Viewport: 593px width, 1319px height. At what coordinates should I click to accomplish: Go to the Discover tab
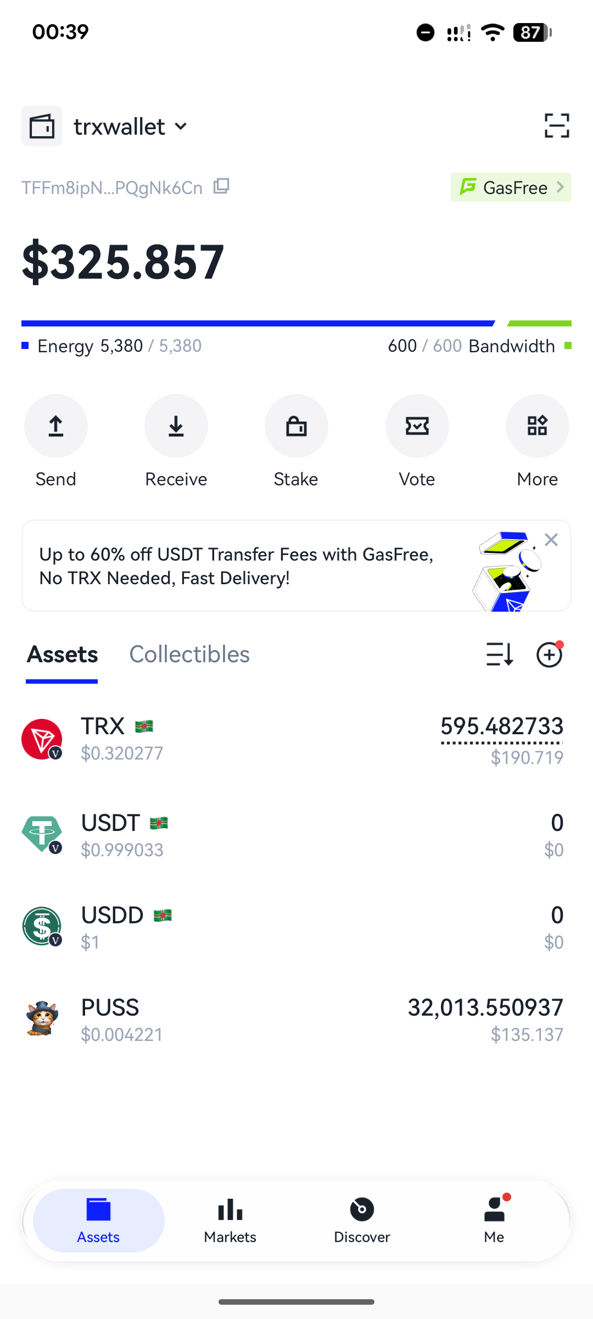[362, 1220]
